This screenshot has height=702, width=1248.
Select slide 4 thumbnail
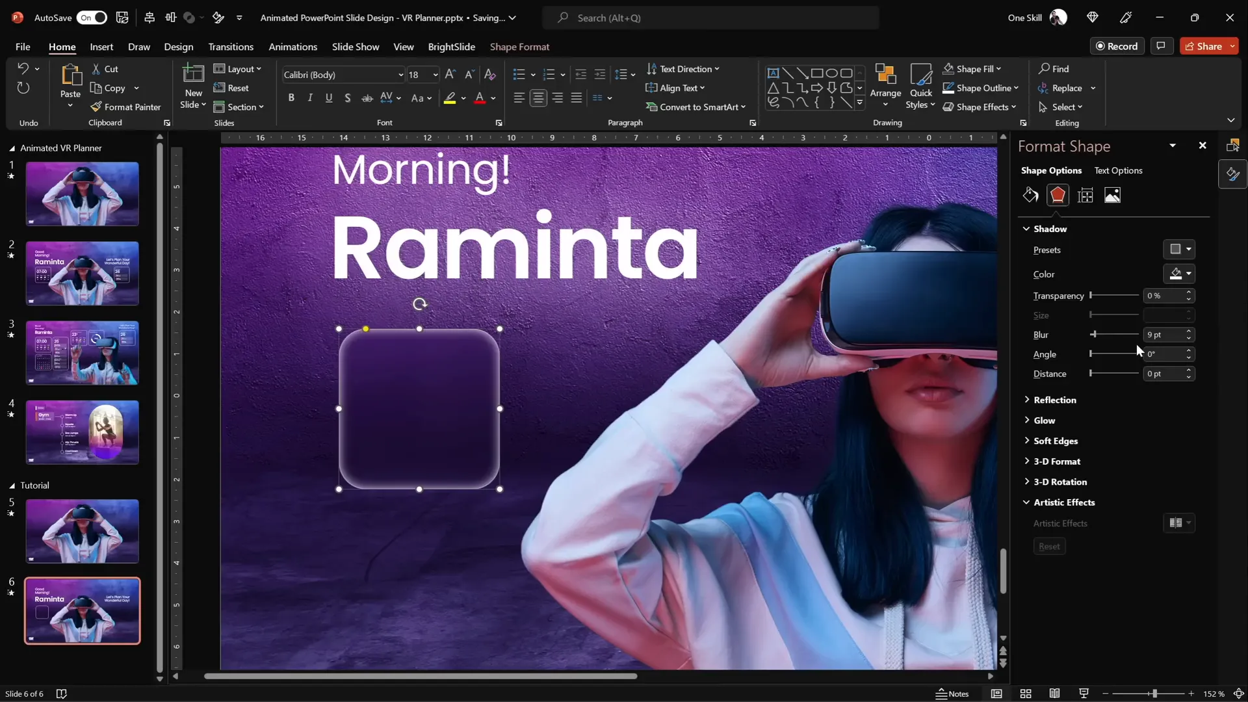82,432
